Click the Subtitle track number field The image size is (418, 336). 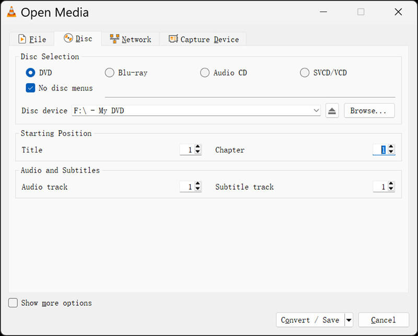click(x=380, y=187)
